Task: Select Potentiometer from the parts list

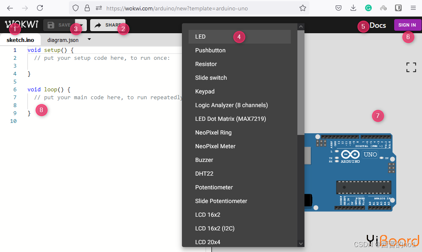Action: (x=240, y=188)
